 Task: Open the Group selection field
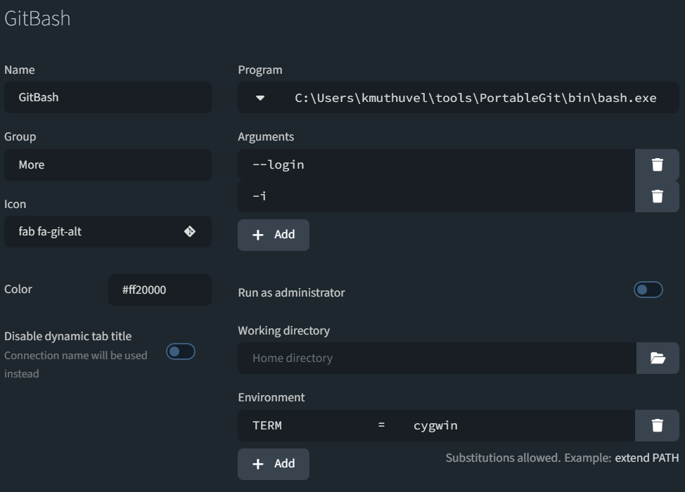tap(108, 164)
